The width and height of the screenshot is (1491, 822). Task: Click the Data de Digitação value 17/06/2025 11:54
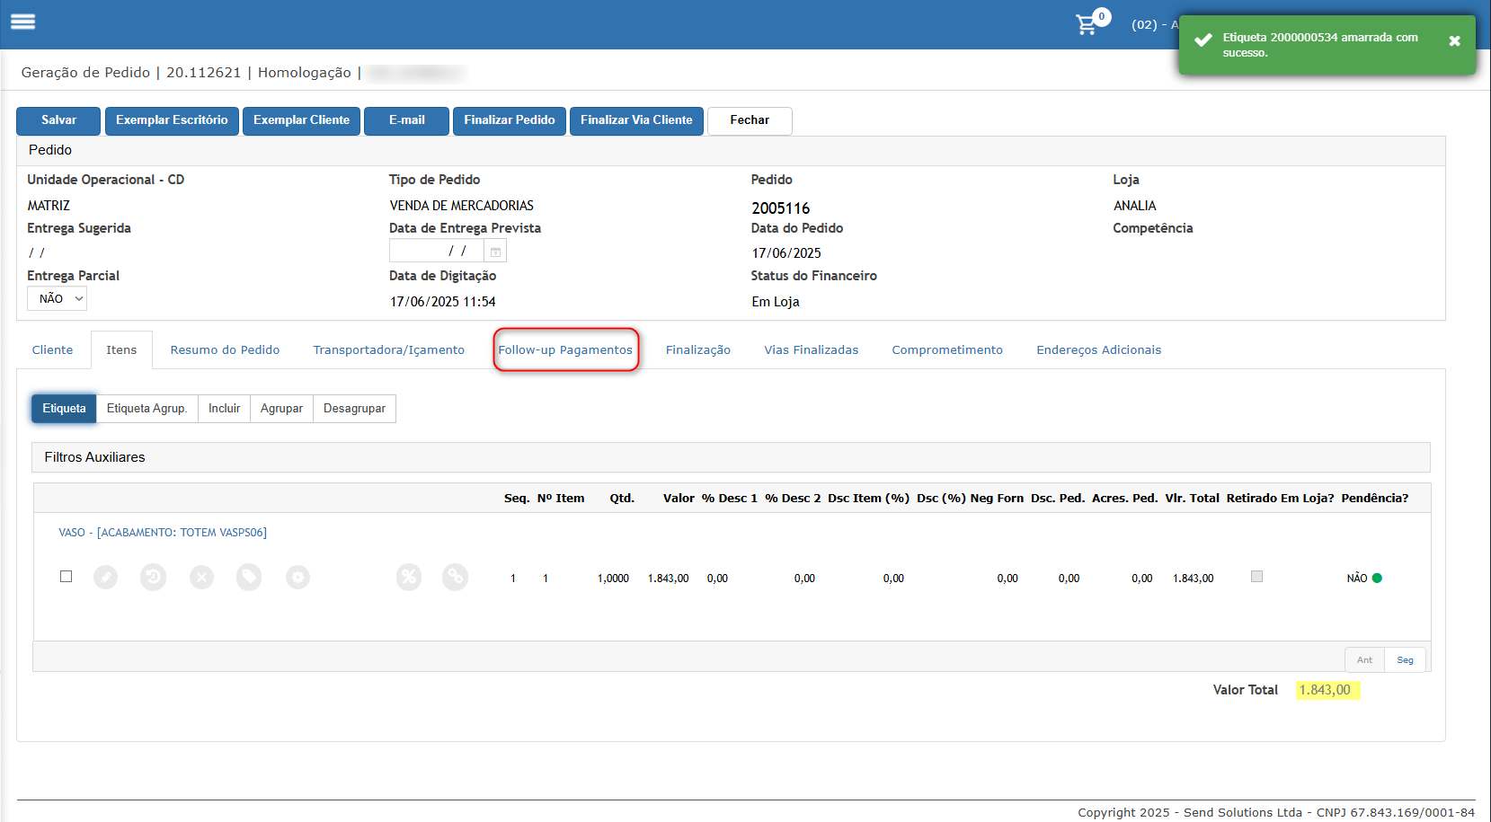(442, 302)
